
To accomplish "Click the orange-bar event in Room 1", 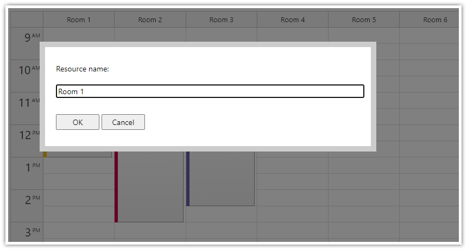I will point(78,154).
